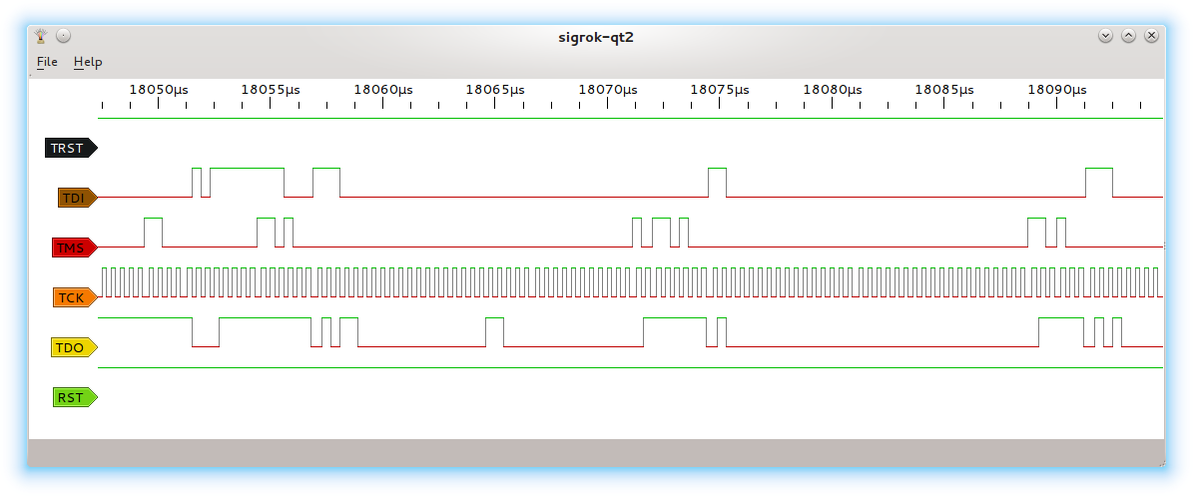
Task: Click the sigrok application icon in title bar
Action: pos(41,36)
